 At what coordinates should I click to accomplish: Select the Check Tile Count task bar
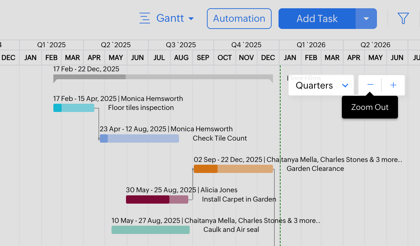tap(139, 139)
